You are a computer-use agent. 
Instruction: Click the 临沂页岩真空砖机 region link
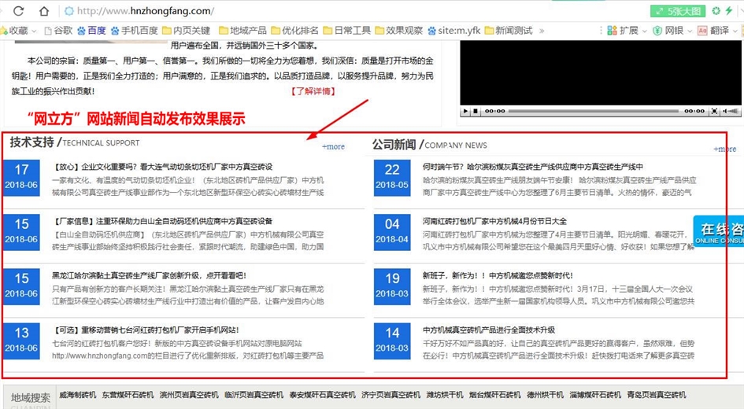(254, 395)
